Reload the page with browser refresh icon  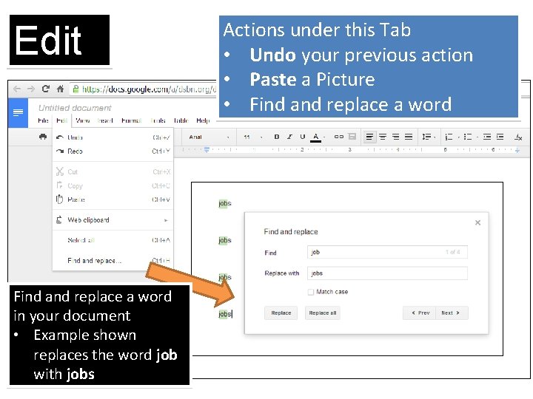coord(46,89)
